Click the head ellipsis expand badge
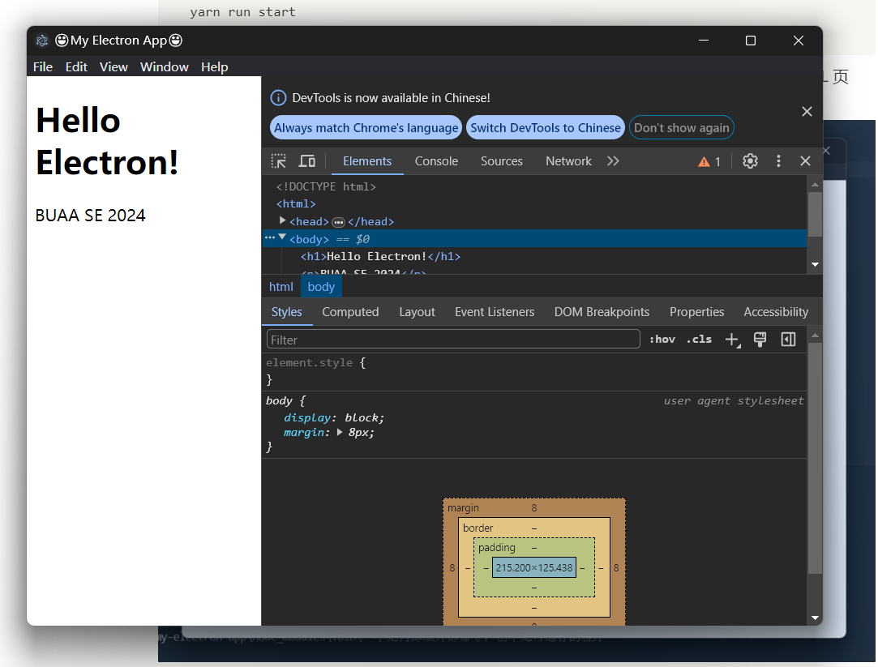Viewport: 878px width, 667px height. point(338,222)
